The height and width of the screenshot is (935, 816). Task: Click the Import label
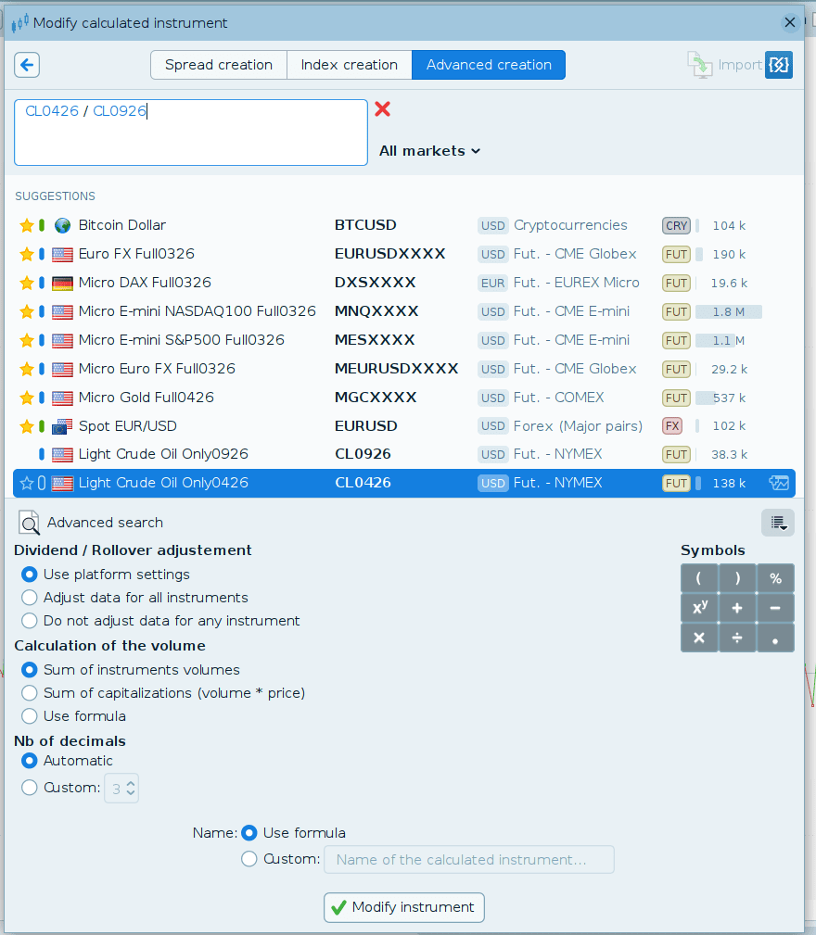click(740, 65)
